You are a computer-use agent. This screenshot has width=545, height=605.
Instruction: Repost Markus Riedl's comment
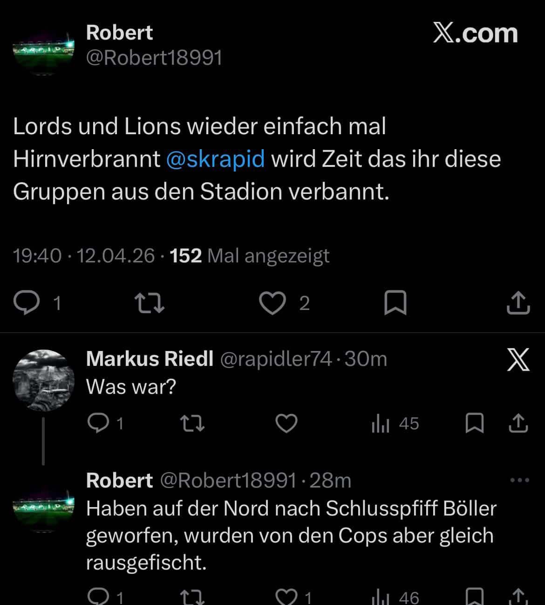(x=192, y=423)
